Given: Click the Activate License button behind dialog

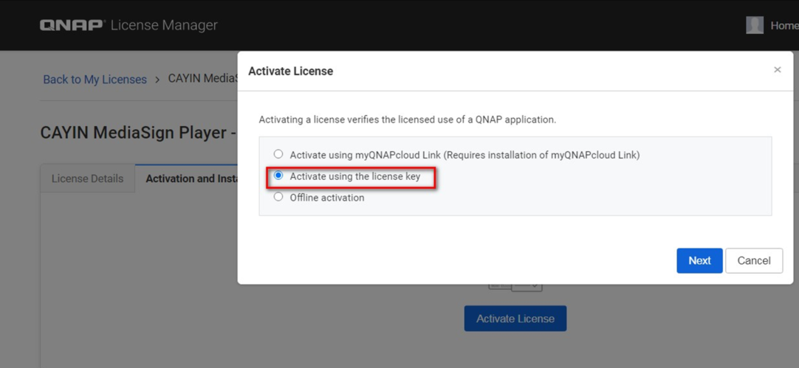Looking at the screenshot, I should [515, 319].
